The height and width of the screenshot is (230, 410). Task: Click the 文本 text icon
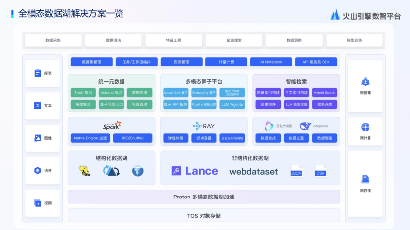point(38,105)
